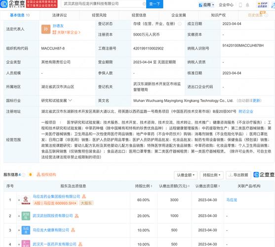Viewport: 275px width, 247px height.
Task: Click the orange dot icon beside 股东信息
Action: [31, 174]
